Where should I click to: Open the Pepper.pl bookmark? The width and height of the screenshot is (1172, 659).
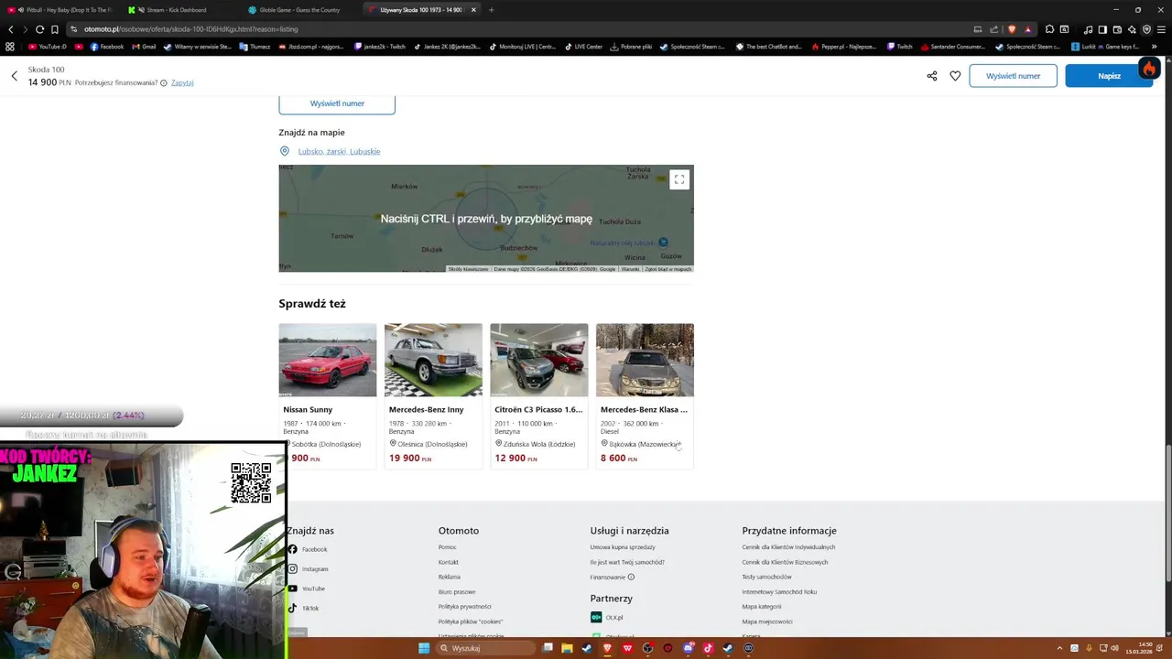click(842, 46)
